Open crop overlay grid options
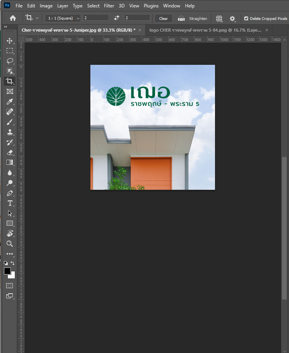The width and height of the screenshot is (289, 353). [x=219, y=18]
